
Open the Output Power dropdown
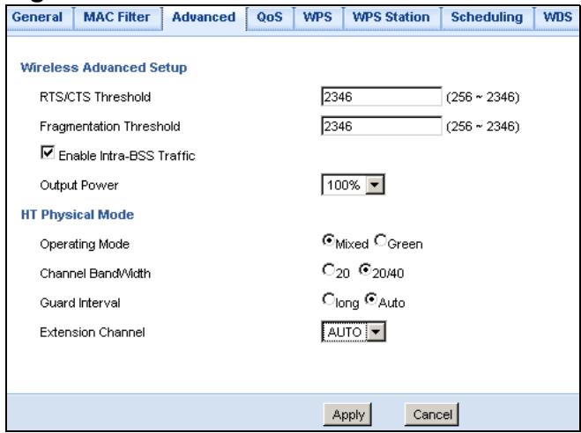pyautogui.click(x=354, y=185)
